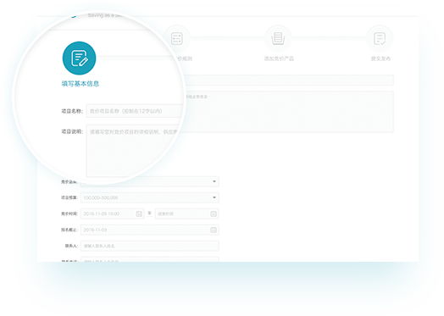Focus the 联系人 name input field
Image resolution: width=444 pixels, height=316 pixels.
pyautogui.click(x=150, y=246)
